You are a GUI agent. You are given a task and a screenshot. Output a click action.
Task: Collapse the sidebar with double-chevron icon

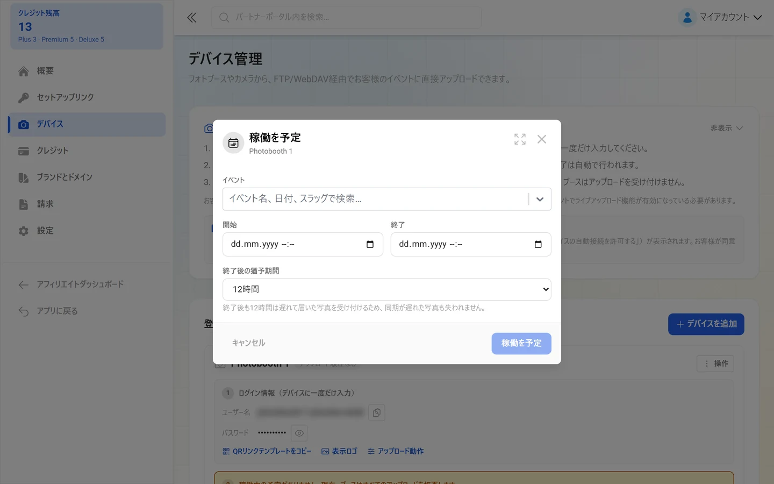click(x=192, y=17)
